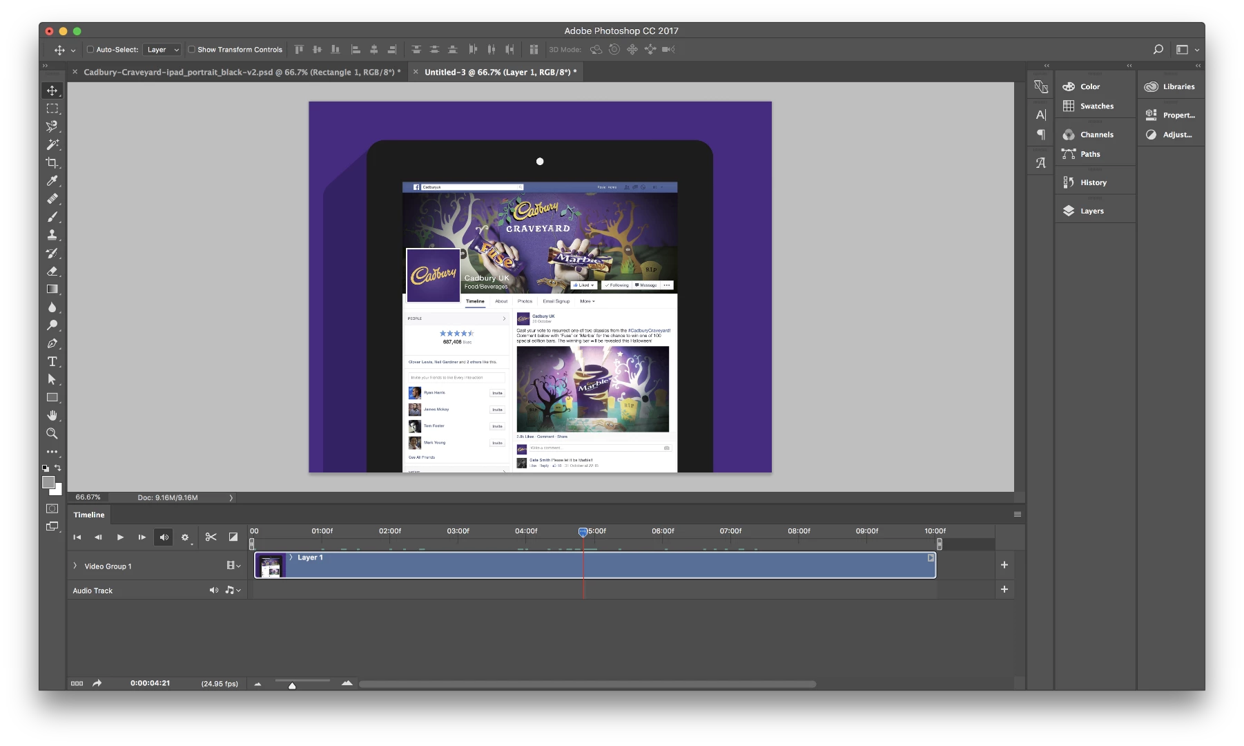Swap foreground and background colors

pos(58,468)
